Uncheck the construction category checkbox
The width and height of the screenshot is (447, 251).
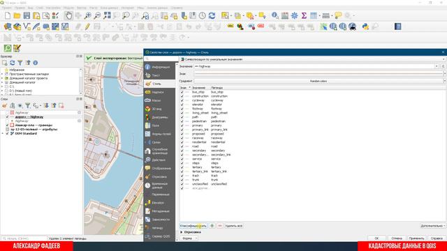(x=182, y=96)
